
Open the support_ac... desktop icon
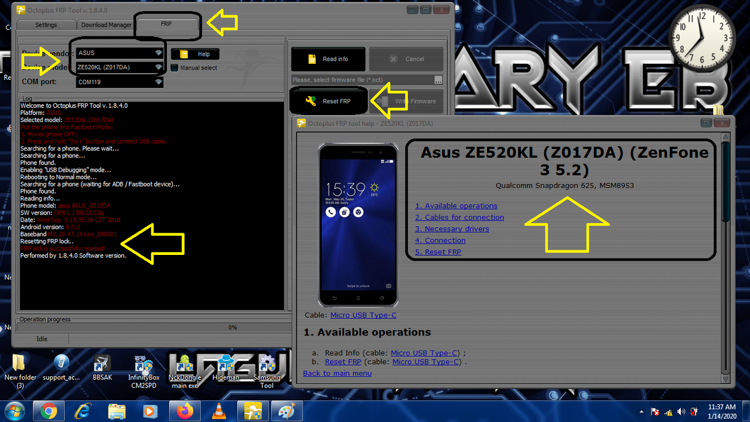61,368
